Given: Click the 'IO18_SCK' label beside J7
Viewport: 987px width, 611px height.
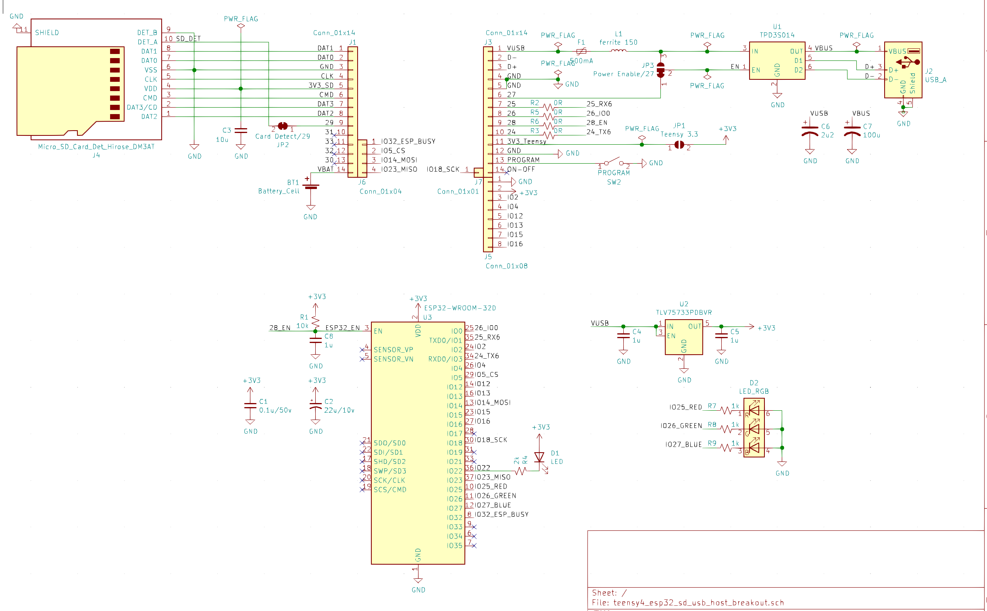Looking at the screenshot, I should [x=443, y=169].
